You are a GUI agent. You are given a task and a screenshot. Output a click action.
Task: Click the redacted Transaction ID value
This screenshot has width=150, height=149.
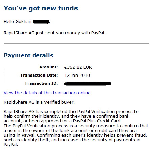coord(88,84)
